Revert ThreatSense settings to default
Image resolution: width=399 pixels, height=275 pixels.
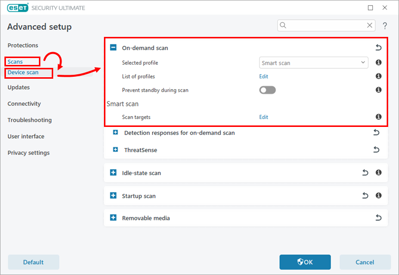[376, 150]
